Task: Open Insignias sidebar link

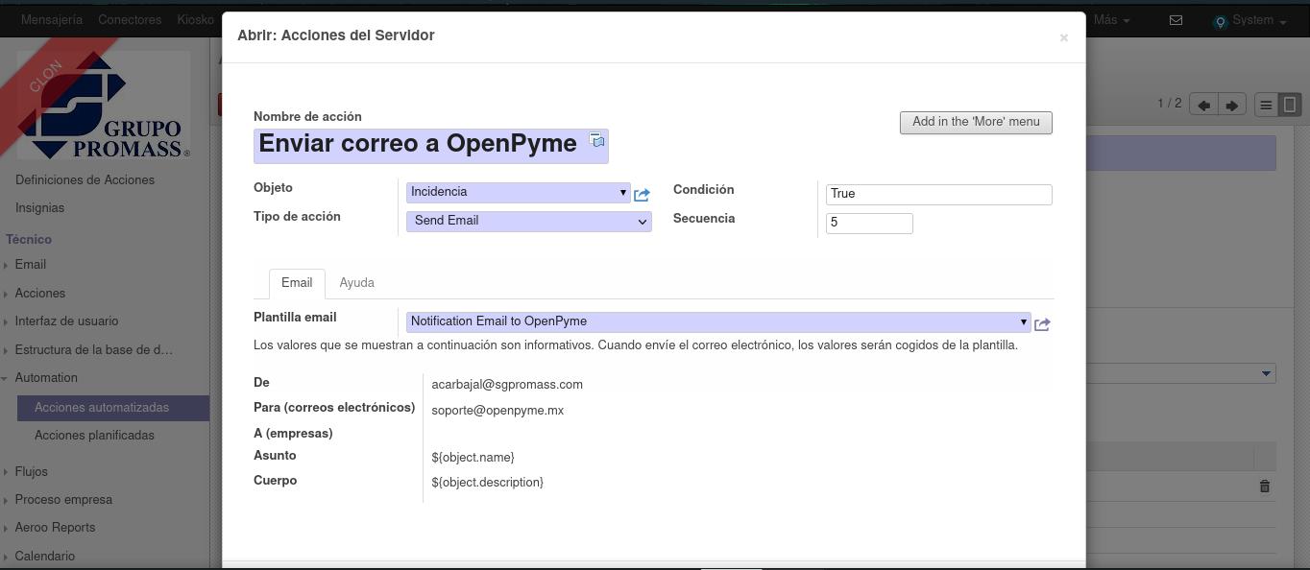Action: tap(39, 207)
